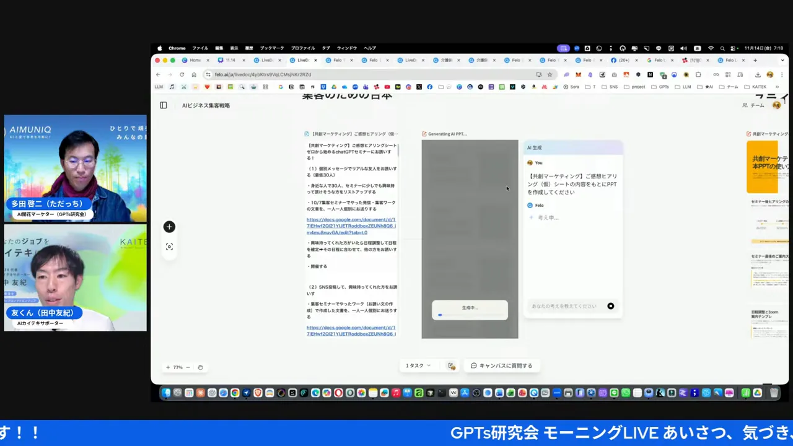Click the user avatar in the top right

tap(776, 105)
